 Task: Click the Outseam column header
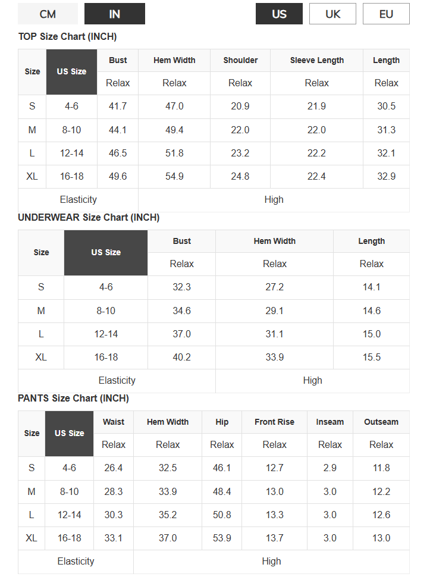[381, 422]
